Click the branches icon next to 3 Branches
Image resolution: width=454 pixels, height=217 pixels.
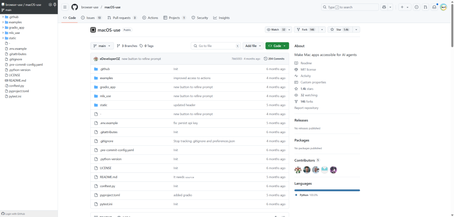click(x=119, y=46)
